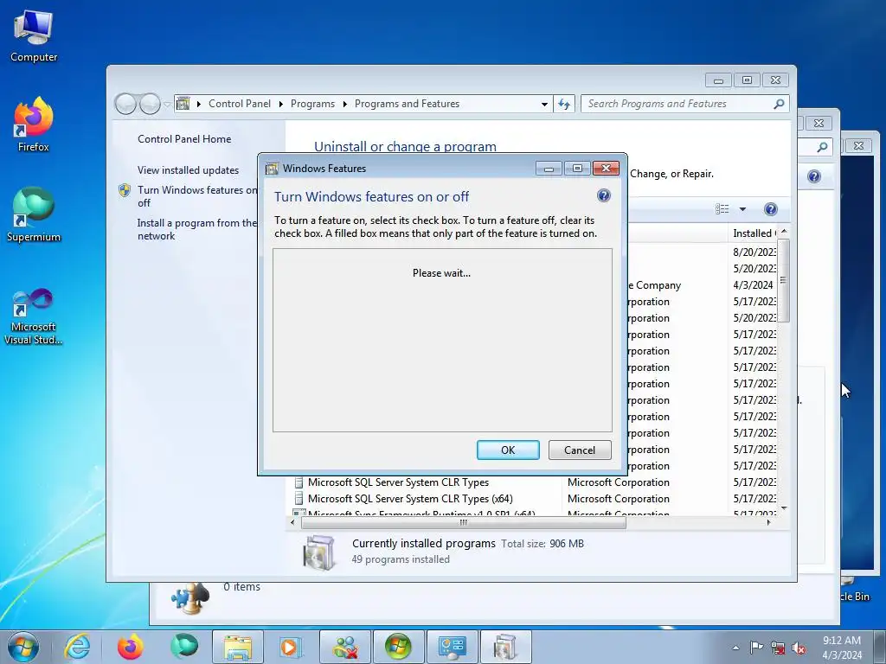The image size is (886, 664).
Task: Open the clock showing 9:12 AM
Action: (x=842, y=648)
